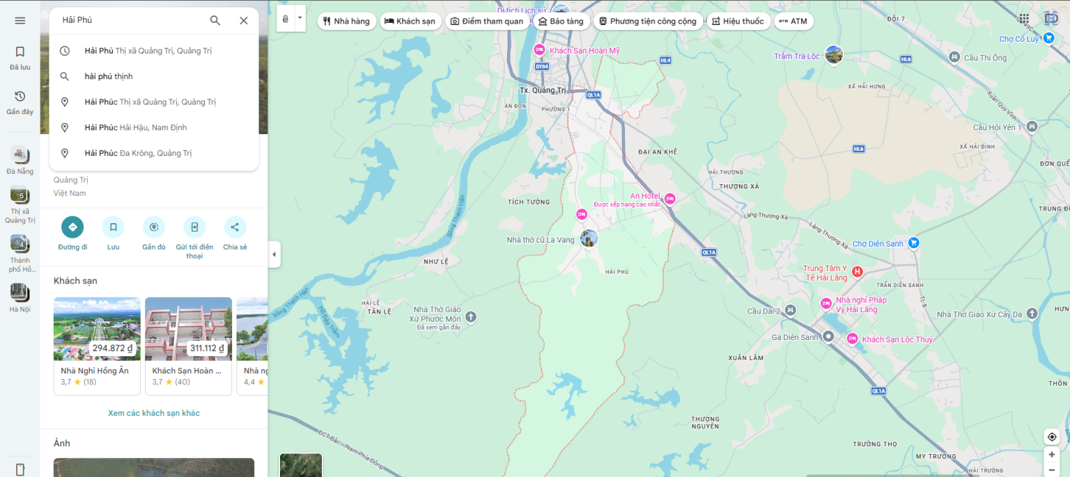Image resolution: width=1070 pixels, height=477 pixels.
Task: Click the Chợ Diên Sanh shopping marker
Action: [914, 243]
